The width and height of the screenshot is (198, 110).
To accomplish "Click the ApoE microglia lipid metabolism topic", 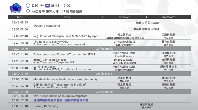I will (x=66, y=36).
